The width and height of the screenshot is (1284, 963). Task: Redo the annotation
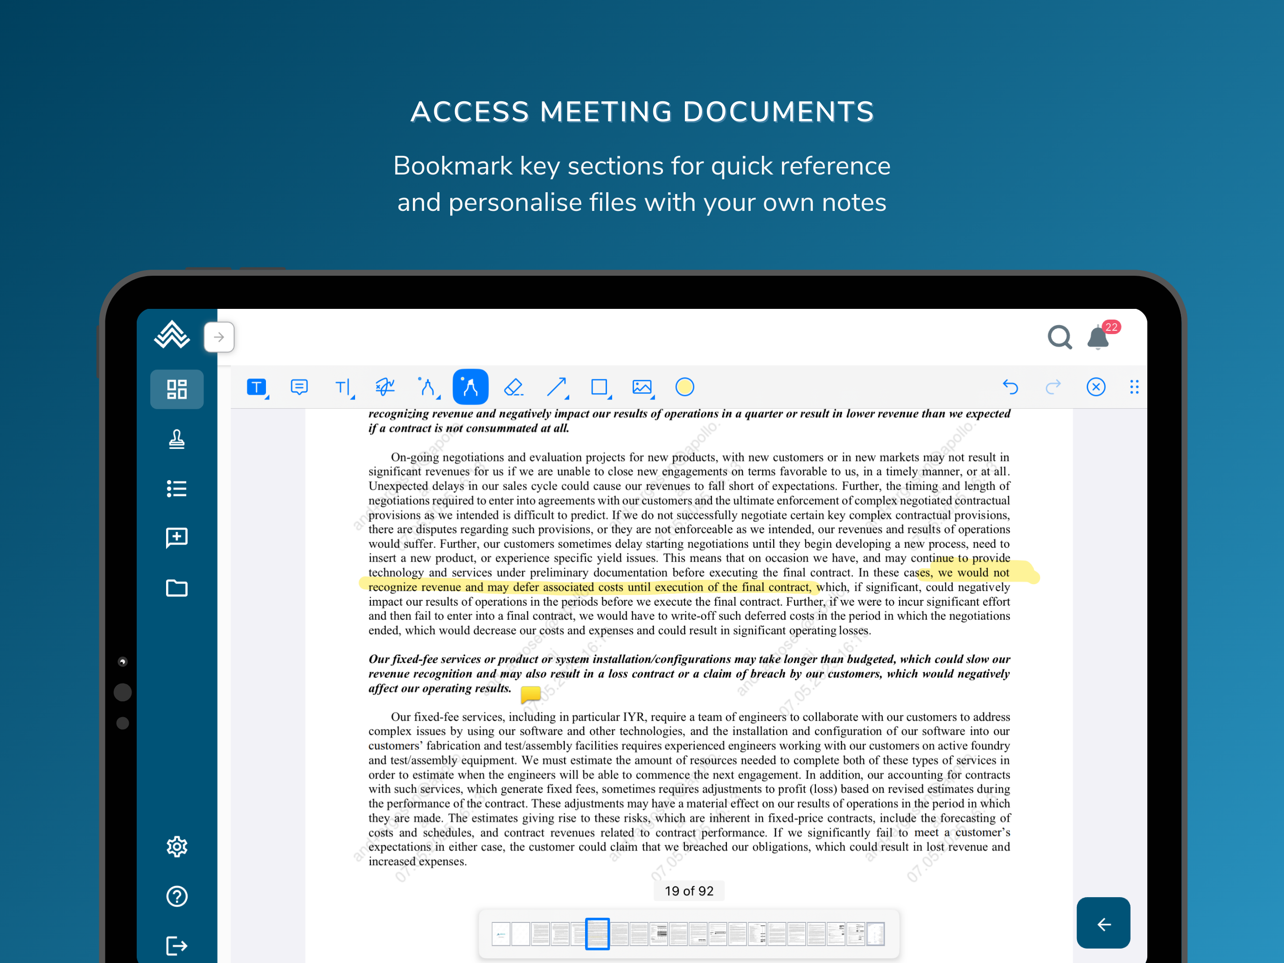tap(1053, 387)
